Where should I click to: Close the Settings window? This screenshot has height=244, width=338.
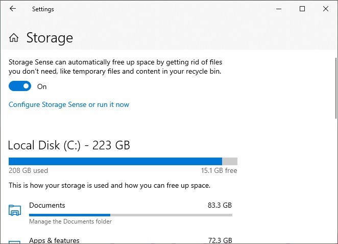tap(325, 9)
